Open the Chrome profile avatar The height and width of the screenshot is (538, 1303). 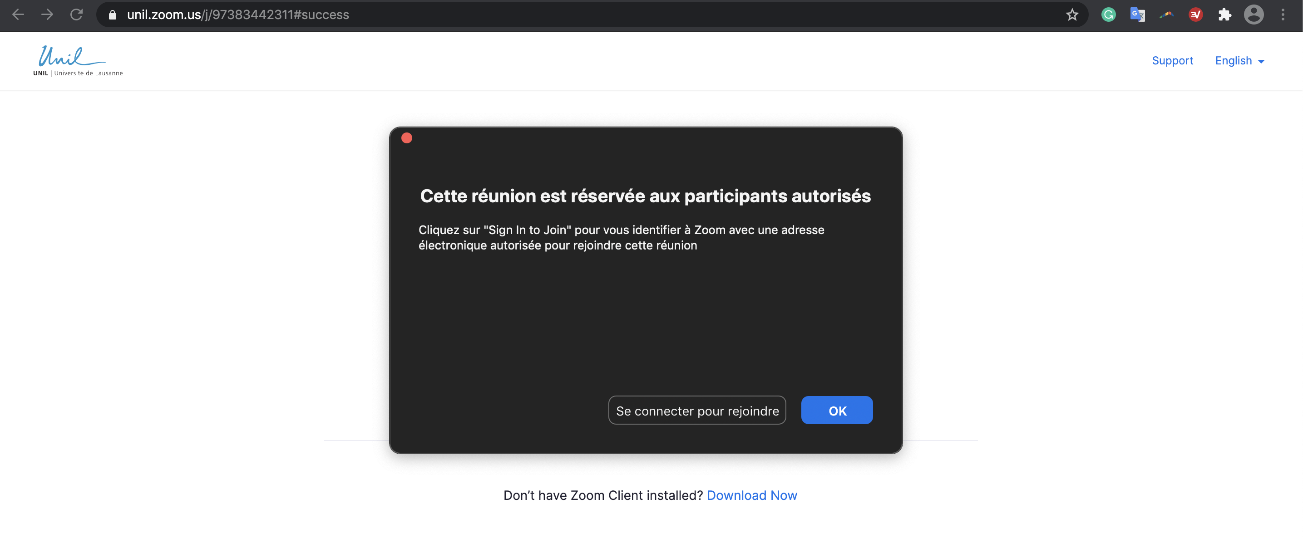click(1254, 15)
